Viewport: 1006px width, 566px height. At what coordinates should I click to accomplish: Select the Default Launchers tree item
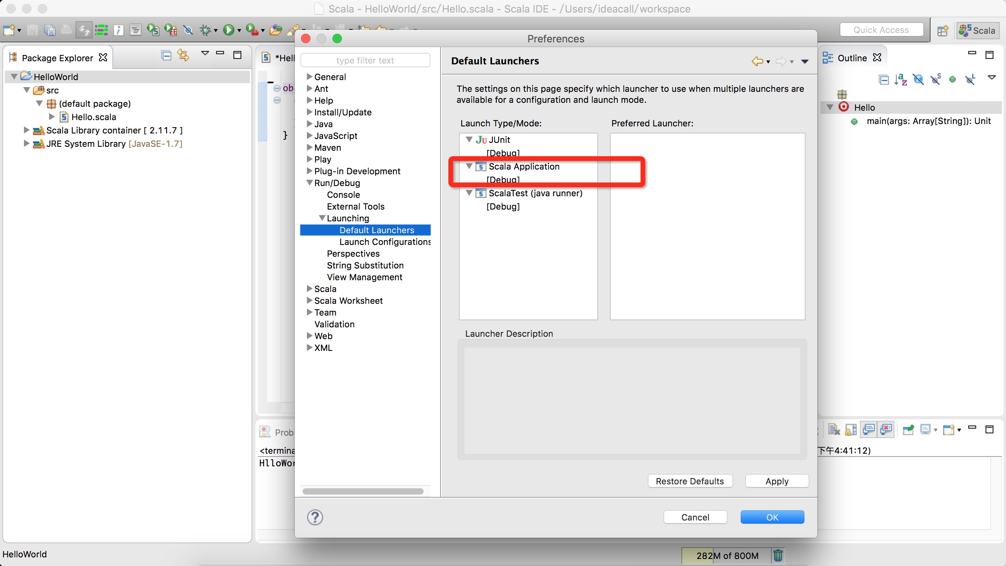[x=365, y=230]
